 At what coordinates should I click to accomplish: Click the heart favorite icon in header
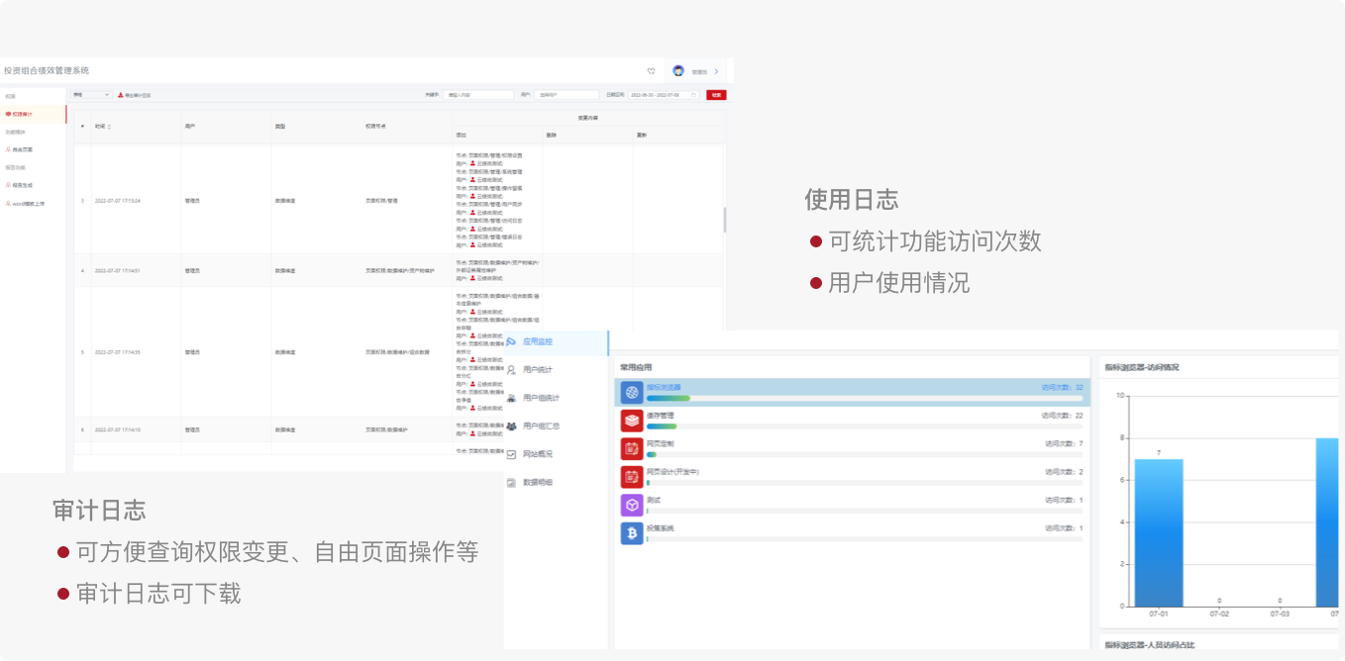pyautogui.click(x=651, y=71)
